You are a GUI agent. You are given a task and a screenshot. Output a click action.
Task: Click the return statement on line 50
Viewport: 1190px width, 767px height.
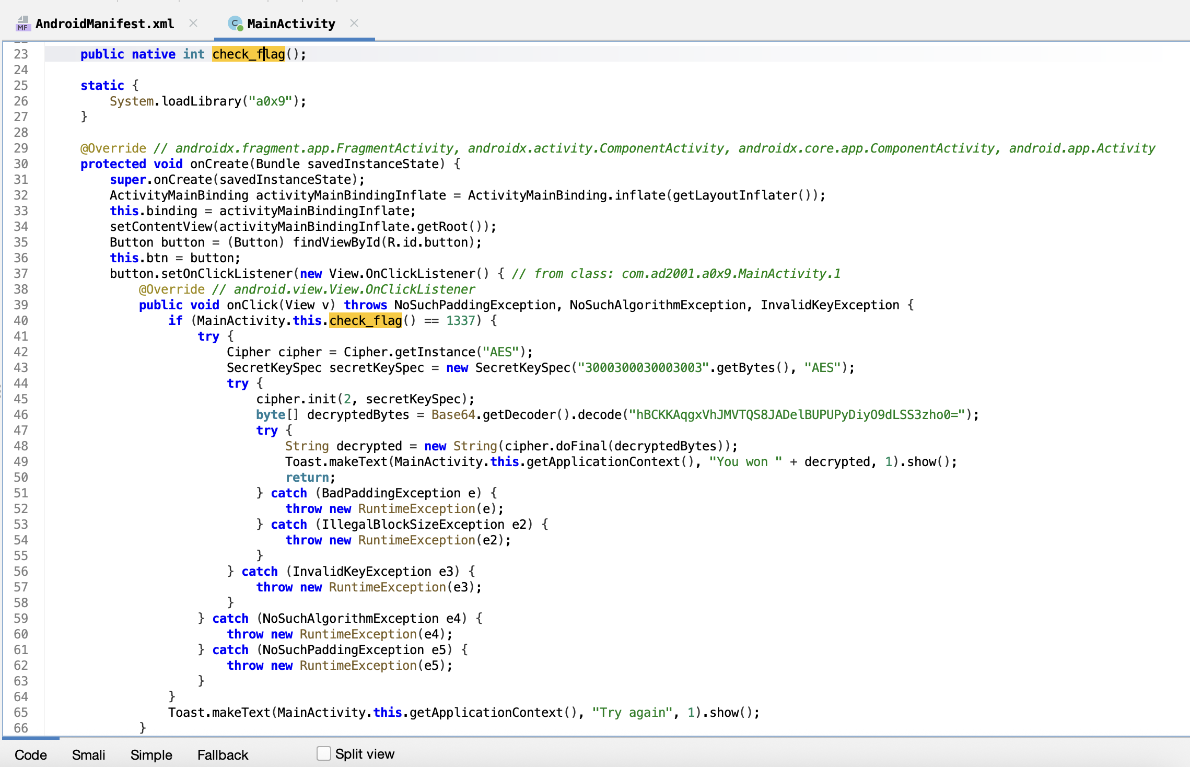pos(307,478)
